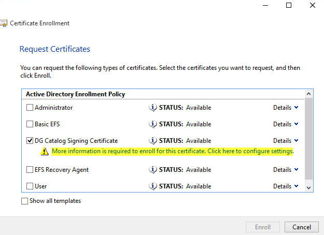The image size is (324, 235).
Task: Check the Basic EFS certificate checkbox
Action: (x=30, y=124)
